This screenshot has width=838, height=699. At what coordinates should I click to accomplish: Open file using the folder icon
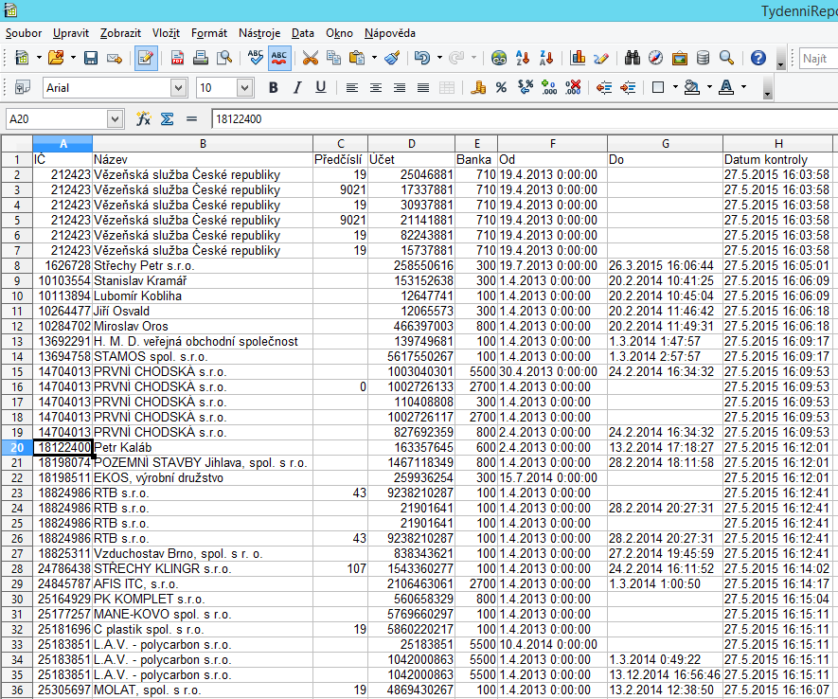56,57
